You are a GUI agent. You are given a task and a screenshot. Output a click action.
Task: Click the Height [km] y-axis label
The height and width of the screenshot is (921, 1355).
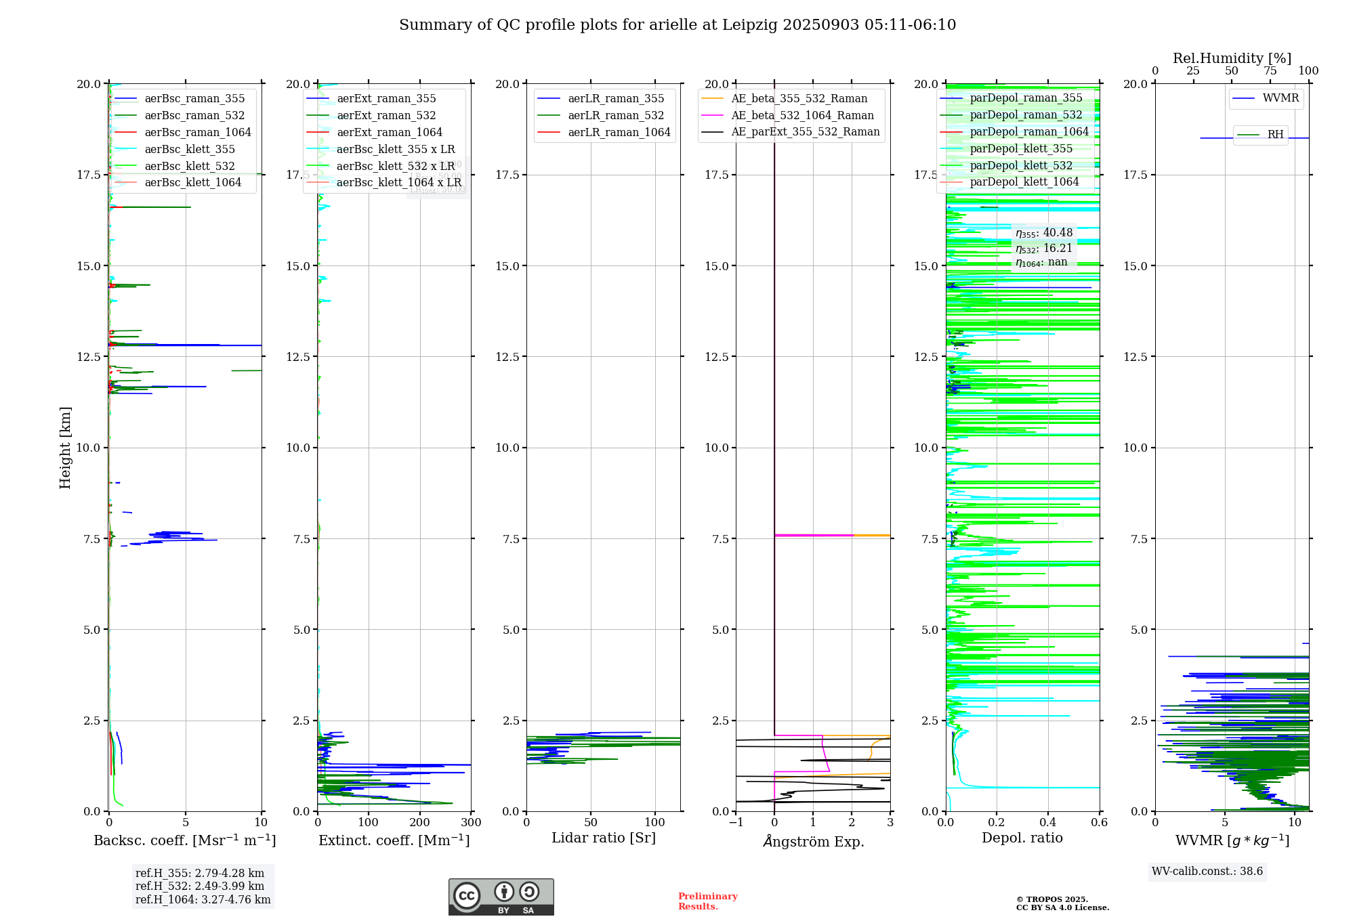click(x=65, y=448)
